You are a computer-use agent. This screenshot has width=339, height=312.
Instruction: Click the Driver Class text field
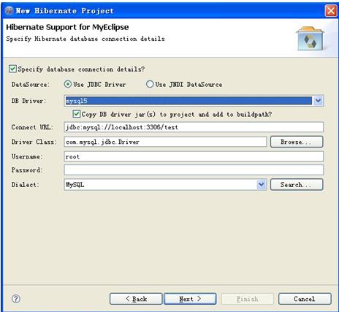[x=165, y=142]
